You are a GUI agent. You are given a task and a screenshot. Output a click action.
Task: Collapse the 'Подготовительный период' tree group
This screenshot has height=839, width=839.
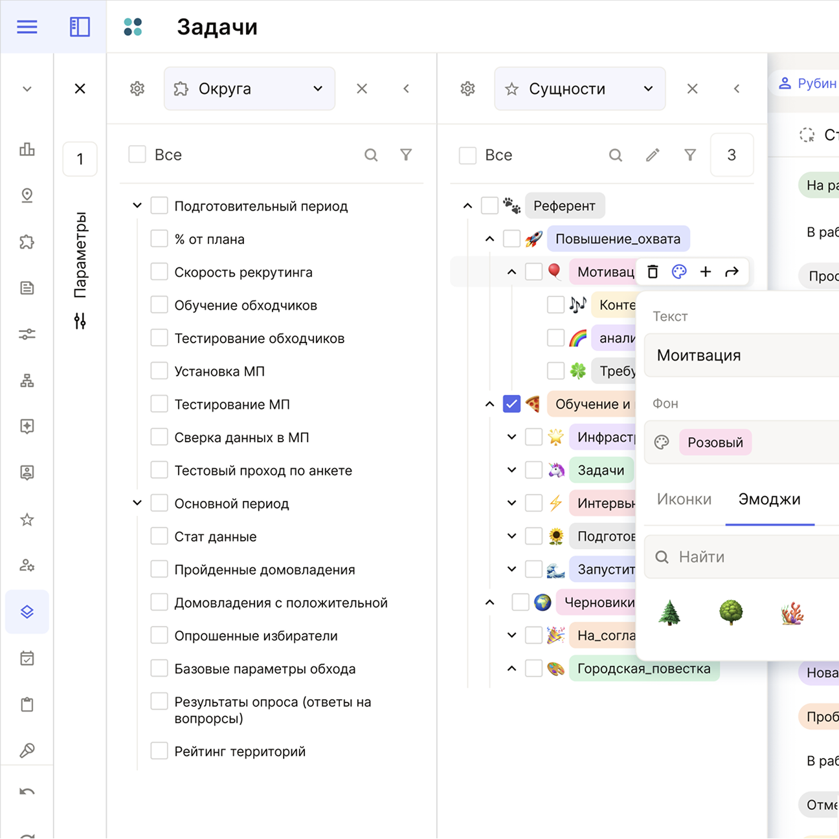point(137,206)
